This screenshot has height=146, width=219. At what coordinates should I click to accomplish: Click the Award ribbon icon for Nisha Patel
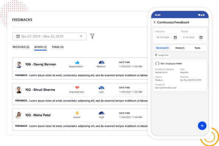pyautogui.click(x=77, y=113)
